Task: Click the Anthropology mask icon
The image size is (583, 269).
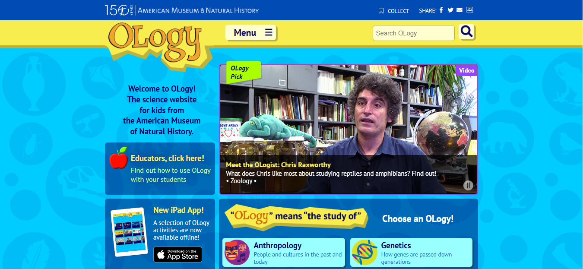Action: (x=237, y=252)
